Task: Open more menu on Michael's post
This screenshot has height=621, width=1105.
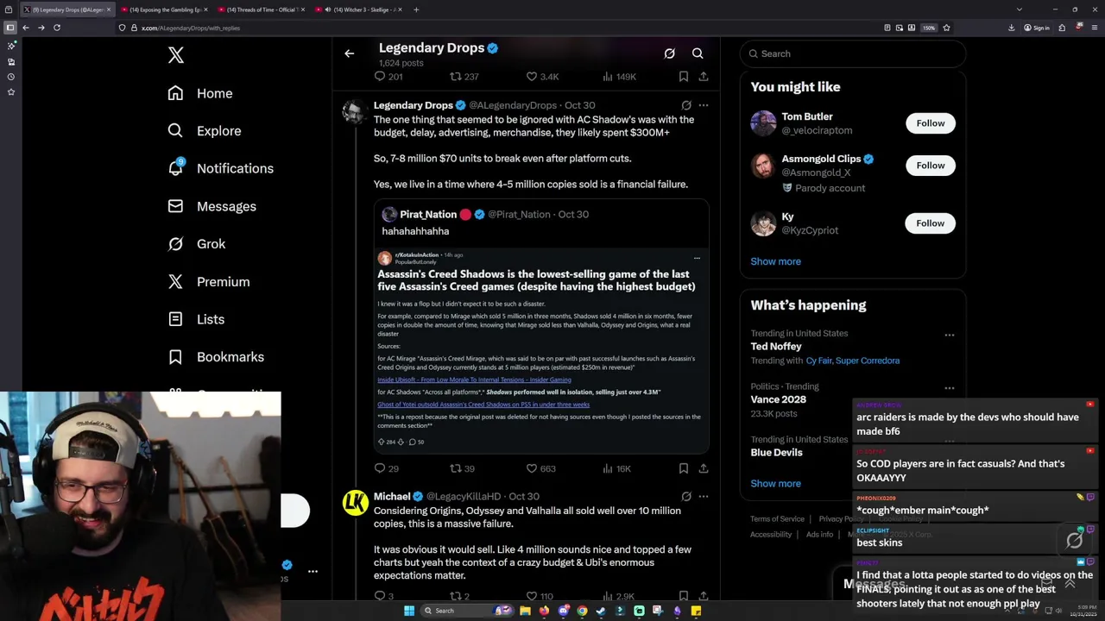Action: pyautogui.click(x=703, y=497)
